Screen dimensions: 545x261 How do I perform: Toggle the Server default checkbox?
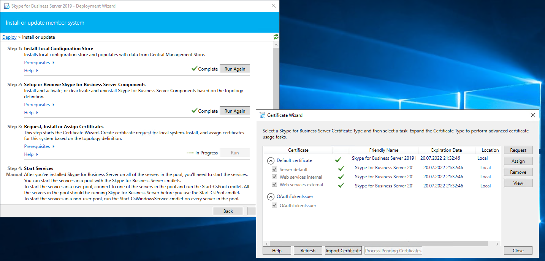pos(274,169)
